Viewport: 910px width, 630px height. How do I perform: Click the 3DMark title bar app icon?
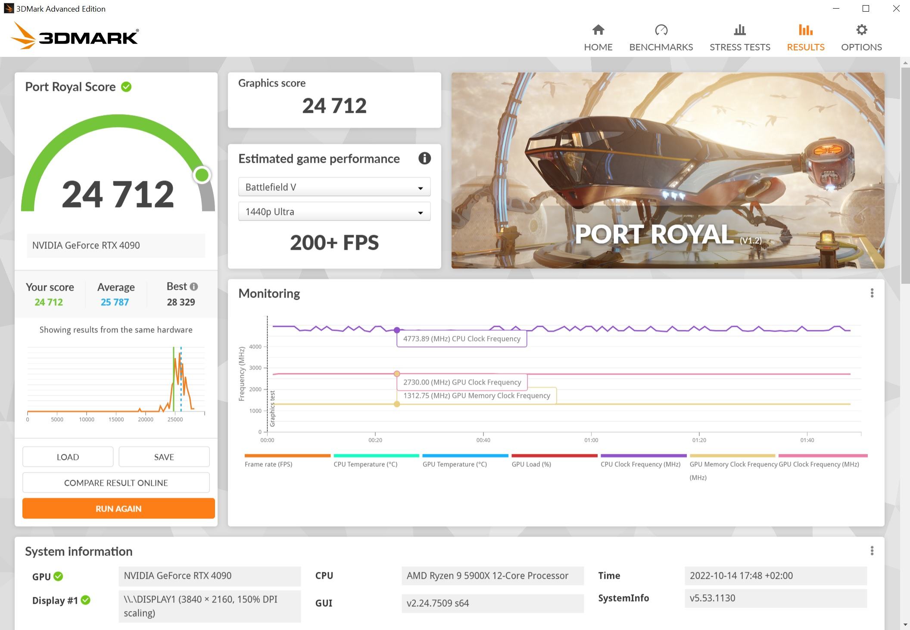[x=9, y=9]
